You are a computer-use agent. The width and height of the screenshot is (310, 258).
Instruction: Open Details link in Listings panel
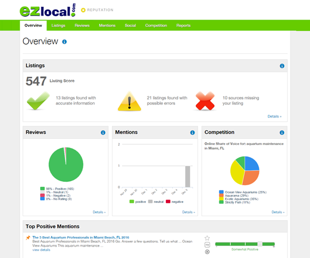pos(274,116)
